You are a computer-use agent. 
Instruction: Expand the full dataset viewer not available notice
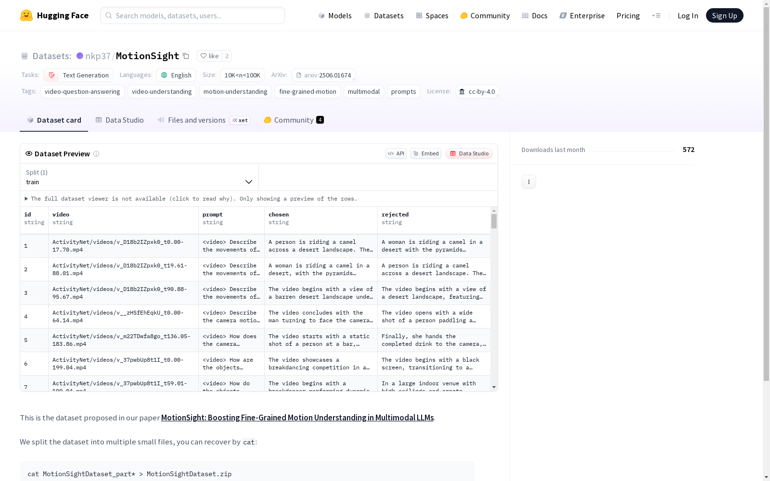point(191,199)
